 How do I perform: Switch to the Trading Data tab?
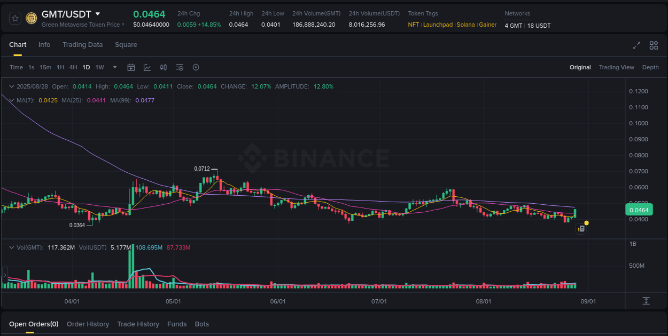click(x=82, y=45)
